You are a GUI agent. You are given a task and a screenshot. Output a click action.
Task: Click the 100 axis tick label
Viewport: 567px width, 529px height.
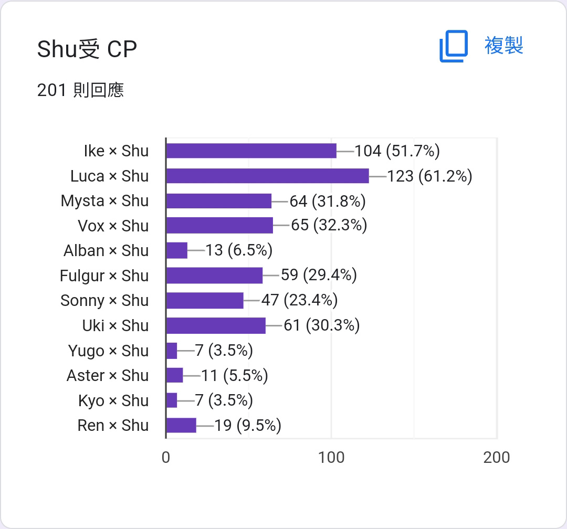tap(331, 458)
